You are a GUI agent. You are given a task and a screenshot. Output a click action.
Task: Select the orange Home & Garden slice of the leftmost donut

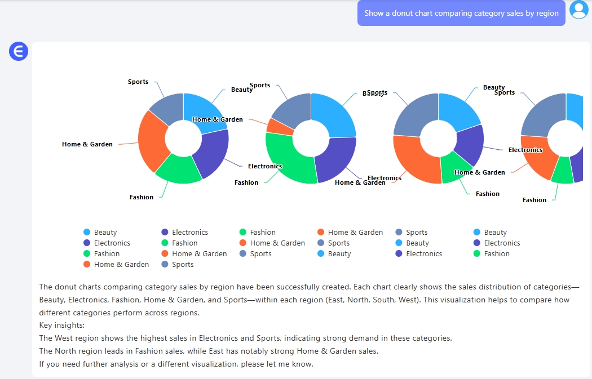click(x=151, y=141)
